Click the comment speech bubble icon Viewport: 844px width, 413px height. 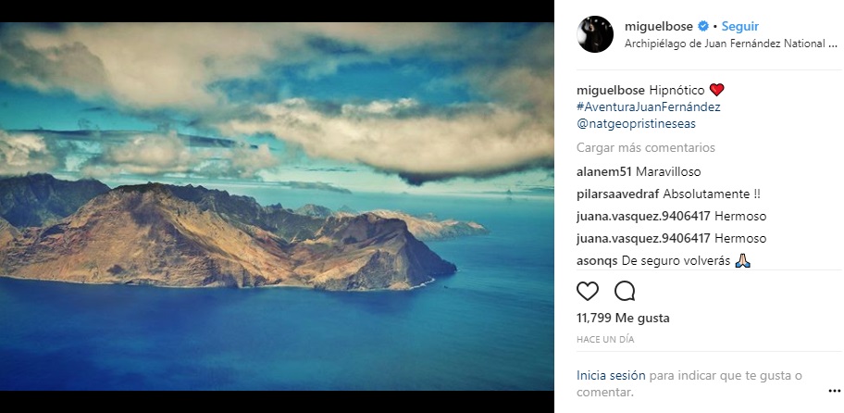click(x=625, y=292)
